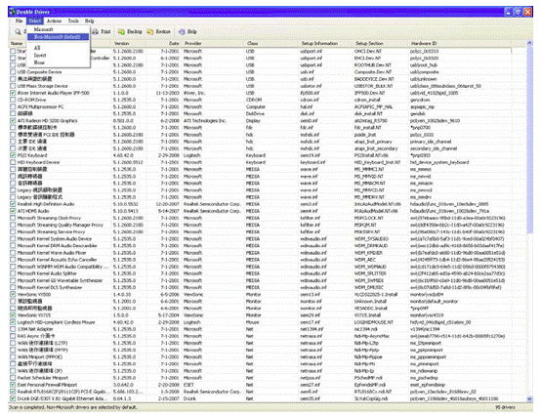541x417 pixels.
Task: Uncheck Realtek High Definition Audio checkbox
Action: [13, 204]
